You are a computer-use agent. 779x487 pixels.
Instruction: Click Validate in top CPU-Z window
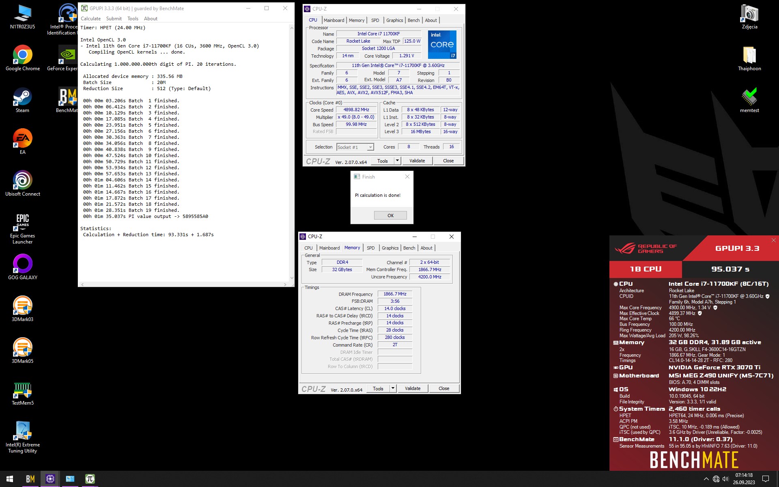tap(417, 161)
